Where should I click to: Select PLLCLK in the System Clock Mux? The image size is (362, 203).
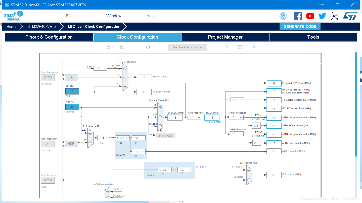click(160, 126)
